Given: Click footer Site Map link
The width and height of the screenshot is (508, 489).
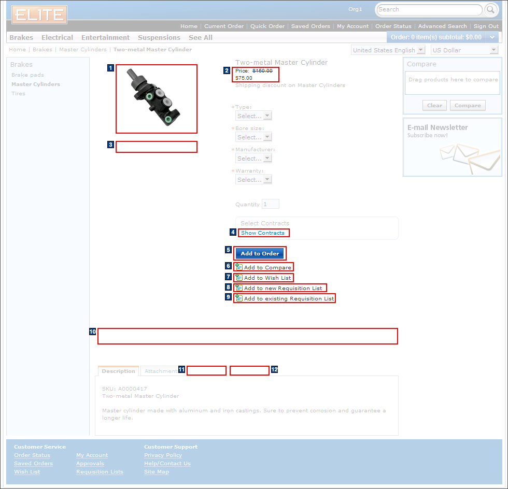Looking at the screenshot, I should coord(157,472).
